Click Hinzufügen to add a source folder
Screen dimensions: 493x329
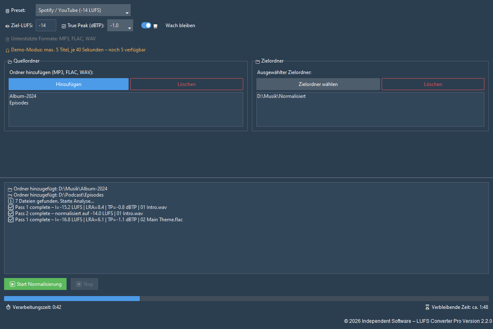coord(69,84)
